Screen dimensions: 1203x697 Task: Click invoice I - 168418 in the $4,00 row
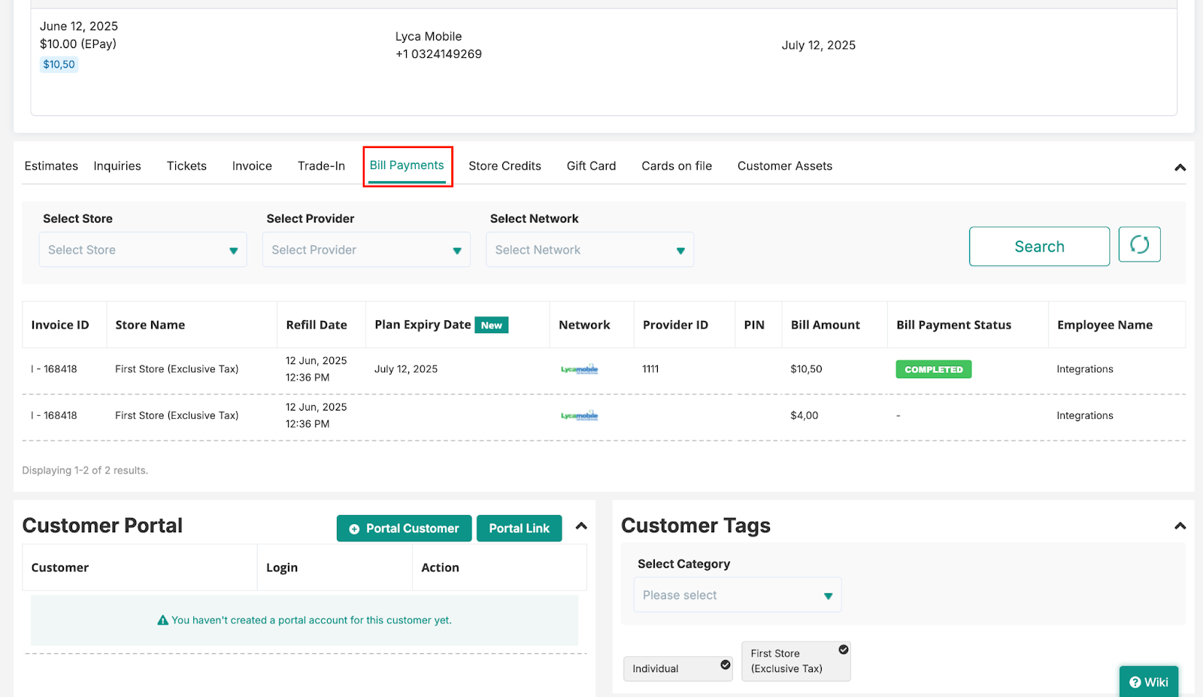click(54, 416)
